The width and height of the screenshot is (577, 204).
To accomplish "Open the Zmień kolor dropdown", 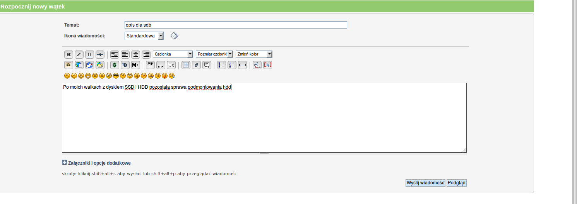I will (254, 54).
